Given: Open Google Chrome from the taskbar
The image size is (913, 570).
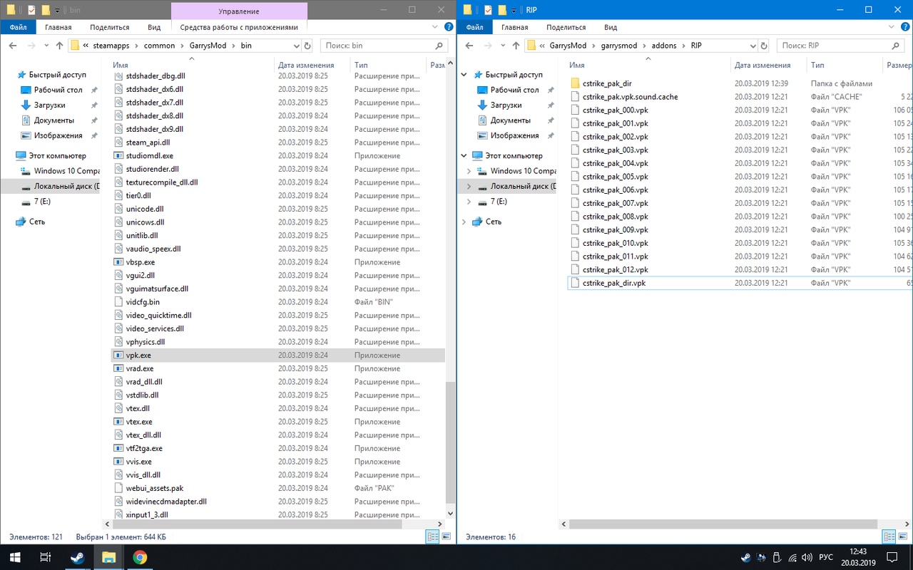Looking at the screenshot, I should pos(140,557).
